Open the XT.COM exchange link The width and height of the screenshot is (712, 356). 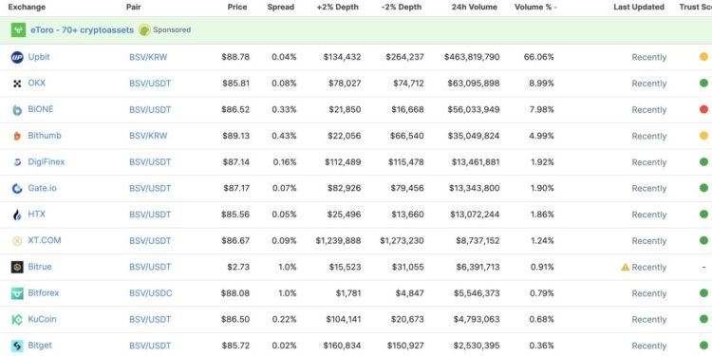[45, 240]
